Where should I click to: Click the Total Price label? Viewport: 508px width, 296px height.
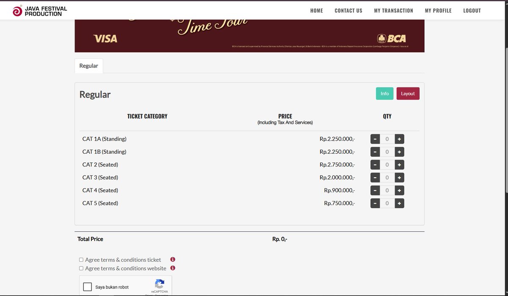[x=90, y=239]
